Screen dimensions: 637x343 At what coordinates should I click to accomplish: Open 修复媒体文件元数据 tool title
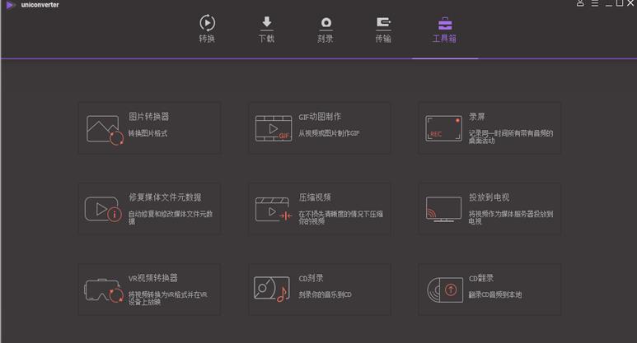click(165, 197)
